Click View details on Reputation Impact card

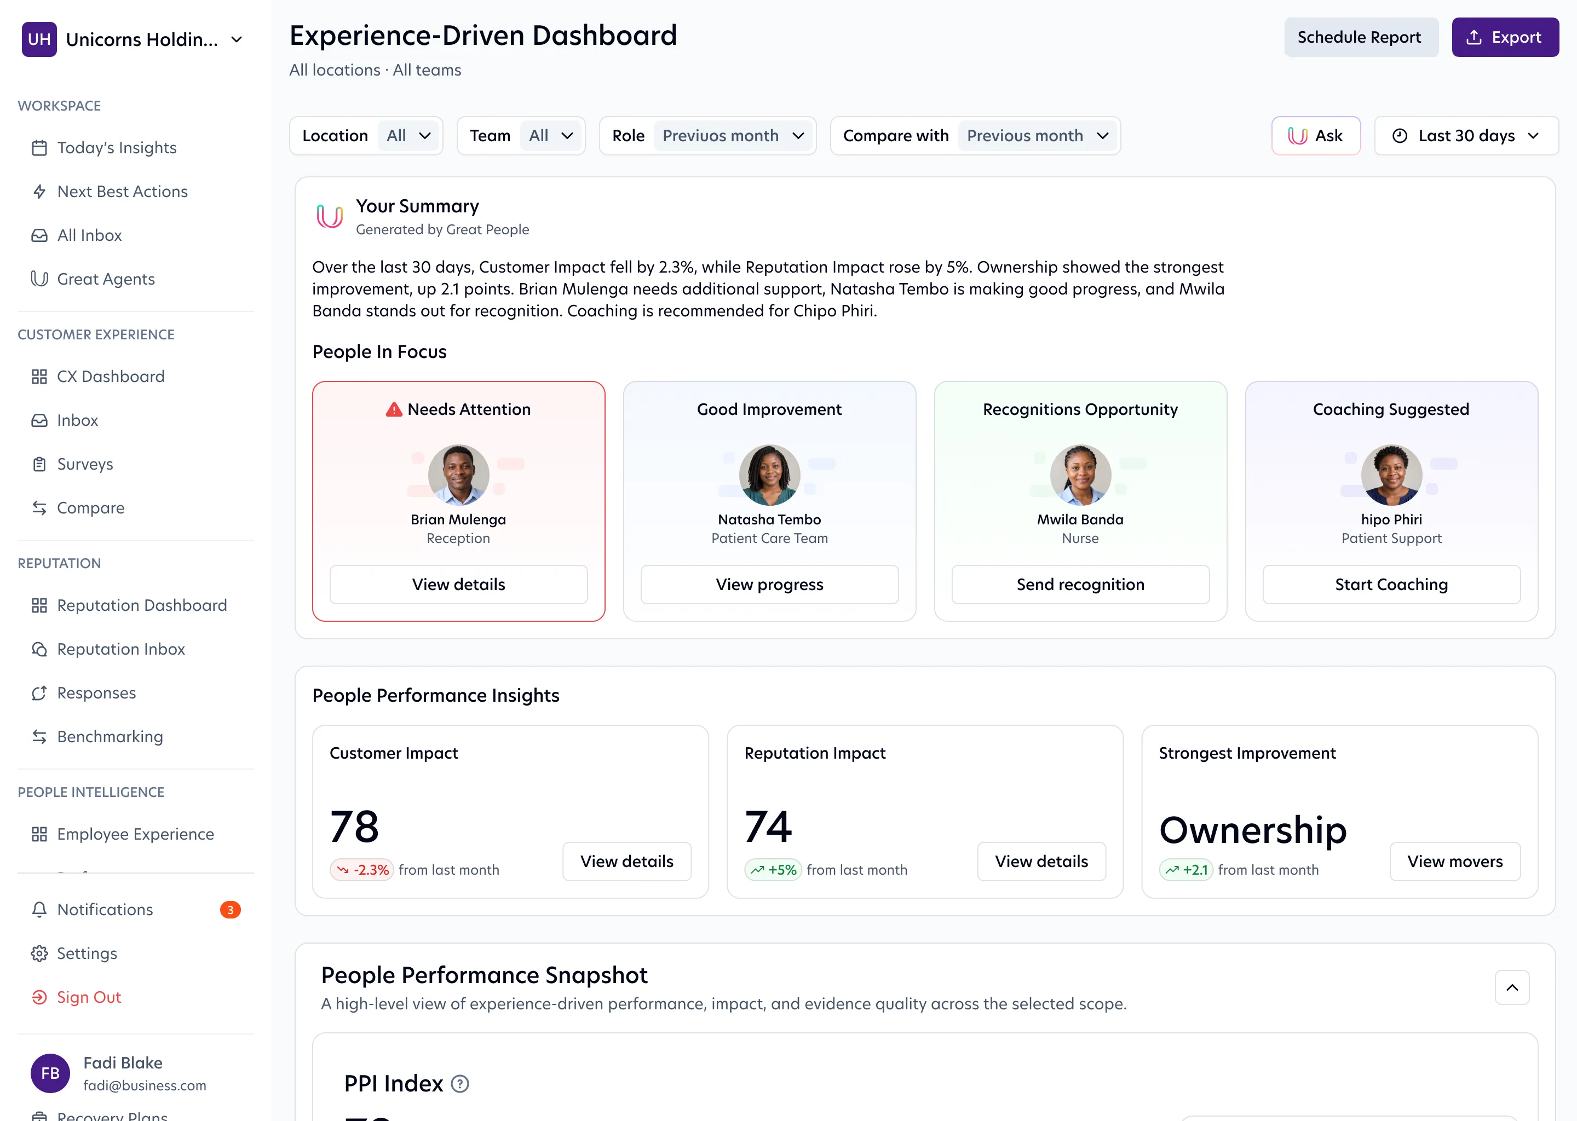click(x=1041, y=862)
